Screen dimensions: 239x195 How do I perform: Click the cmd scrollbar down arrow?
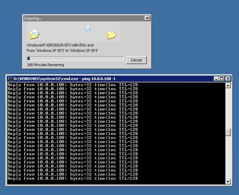(228, 181)
